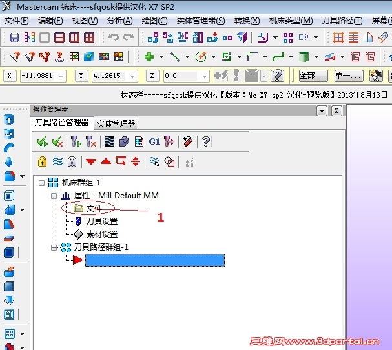This screenshot has width=392, height=350.
Task: Click the Y axis lock button
Action: 81,76
